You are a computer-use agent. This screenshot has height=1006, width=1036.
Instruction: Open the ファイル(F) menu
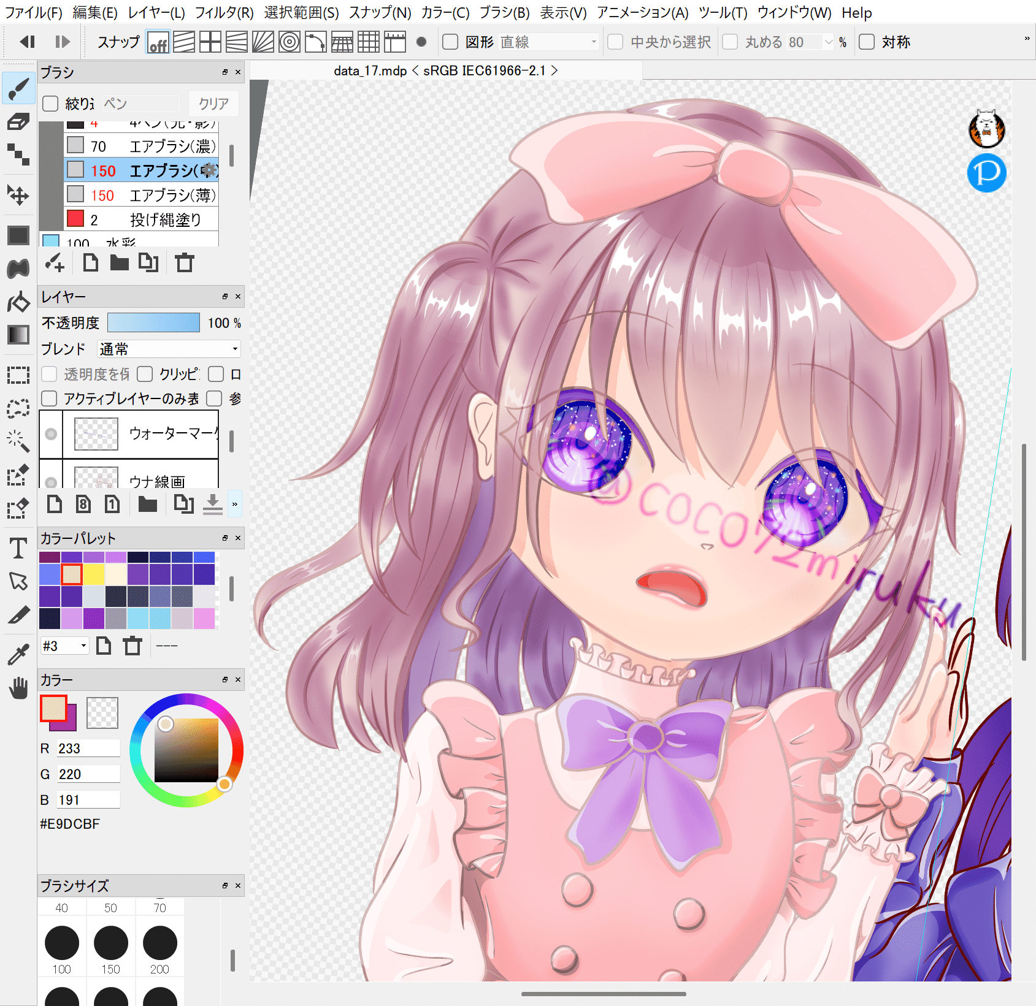[34, 12]
